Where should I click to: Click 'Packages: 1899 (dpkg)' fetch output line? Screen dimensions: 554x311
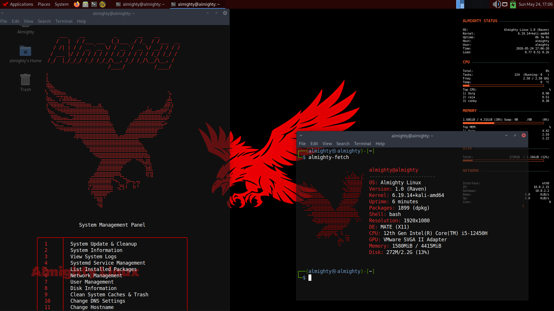(399, 208)
